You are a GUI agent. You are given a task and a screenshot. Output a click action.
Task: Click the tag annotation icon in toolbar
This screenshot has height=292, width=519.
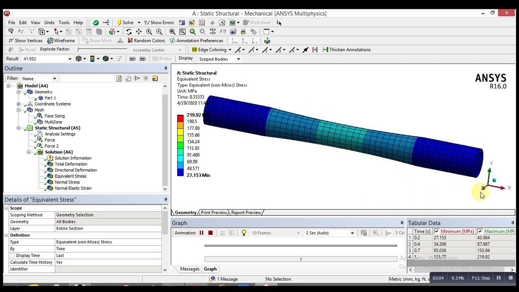254,32
